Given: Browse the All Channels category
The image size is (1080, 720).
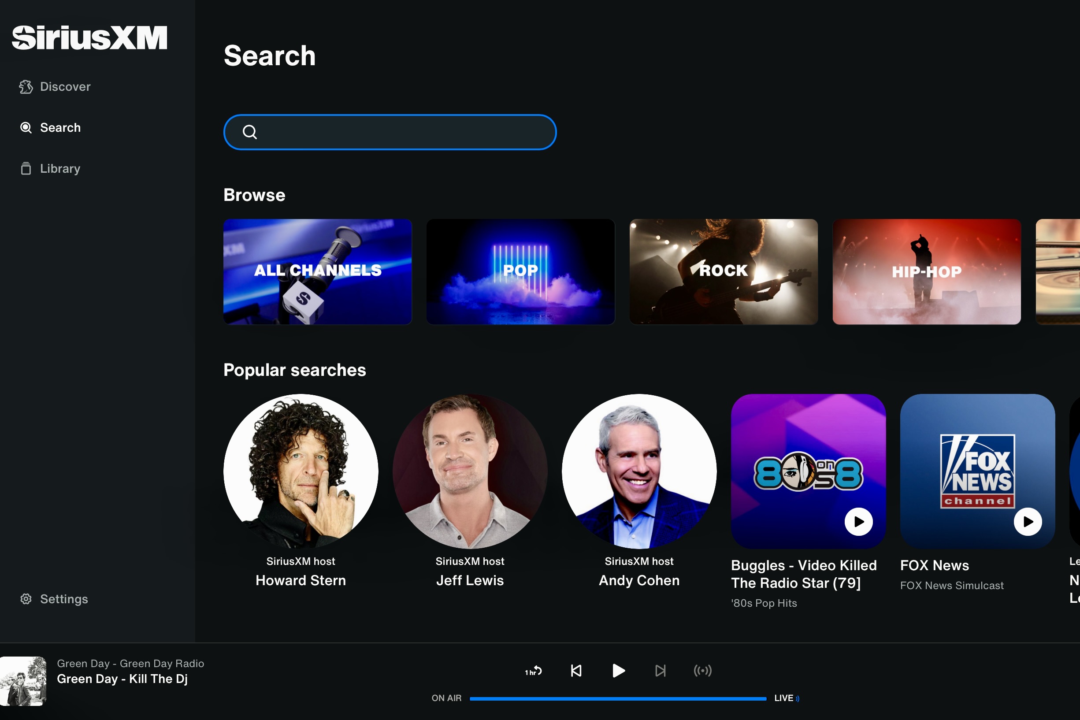Looking at the screenshot, I should pyautogui.click(x=317, y=272).
